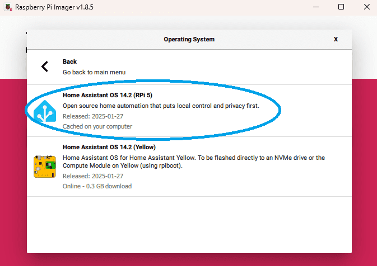Minimize the Raspberry Pi Imager window
This screenshot has height=266, width=377.
pos(316,7)
